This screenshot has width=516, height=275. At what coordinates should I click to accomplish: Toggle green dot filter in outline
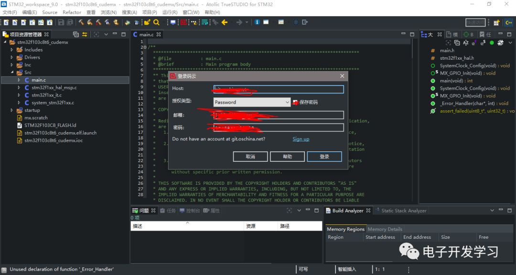click(x=492, y=43)
